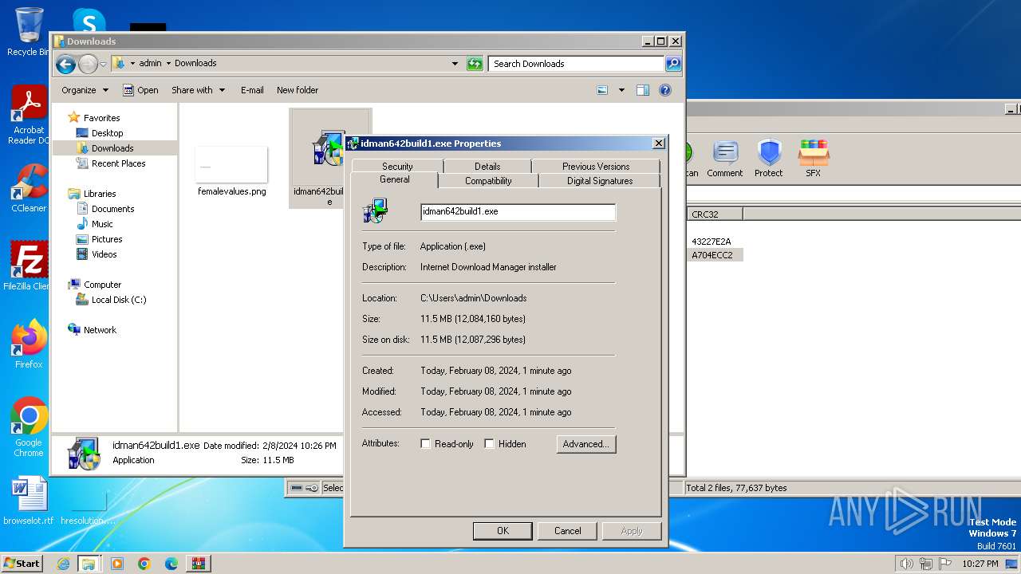Switch to Digital Signatures tab
The height and width of the screenshot is (574, 1021).
click(x=600, y=181)
